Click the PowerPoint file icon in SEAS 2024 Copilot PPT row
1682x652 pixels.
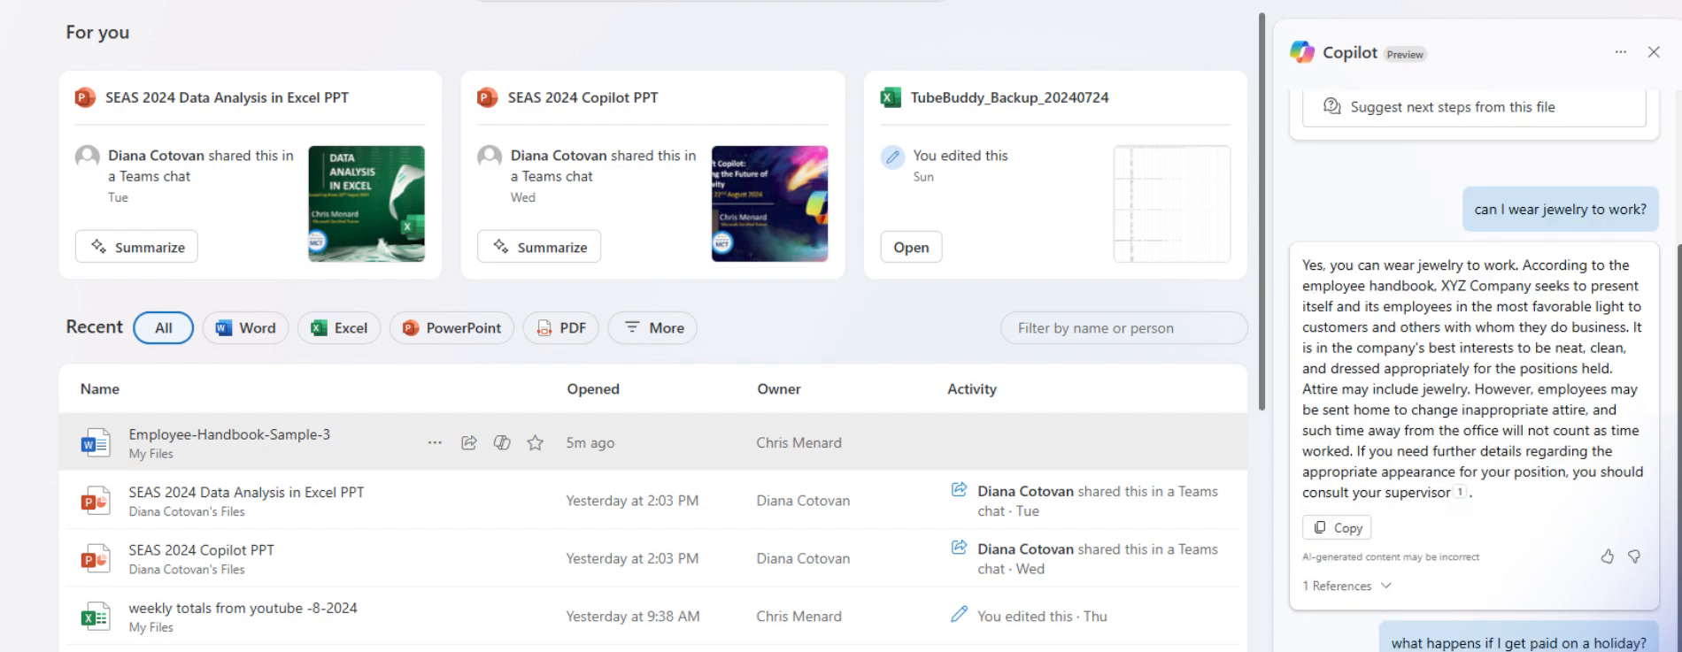pyautogui.click(x=95, y=558)
